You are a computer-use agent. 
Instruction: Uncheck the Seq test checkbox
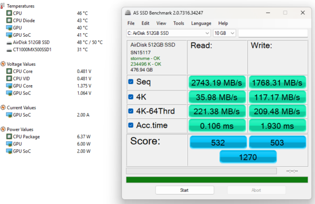coord(131,81)
